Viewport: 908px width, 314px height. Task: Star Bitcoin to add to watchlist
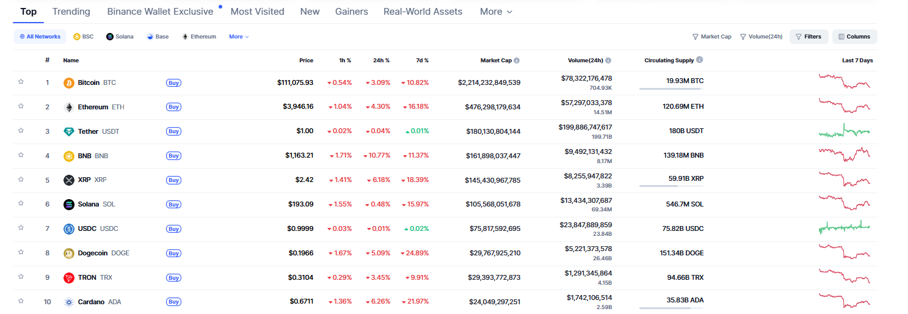click(21, 82)
